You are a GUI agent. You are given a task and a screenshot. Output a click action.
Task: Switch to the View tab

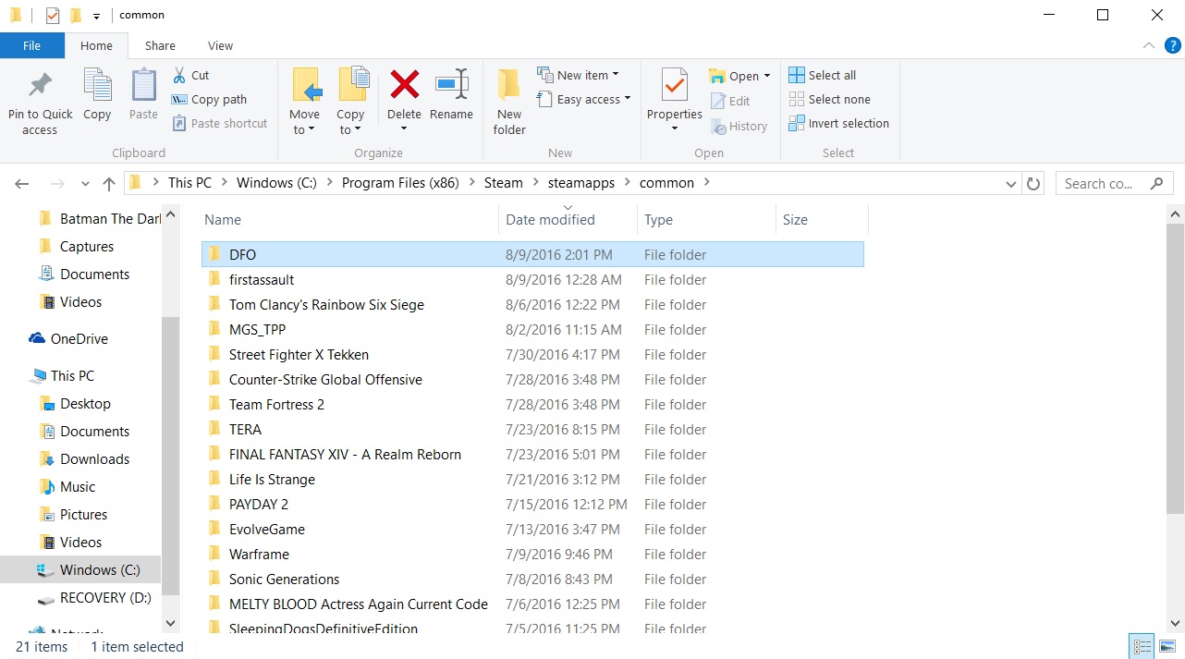click(220, 45)
